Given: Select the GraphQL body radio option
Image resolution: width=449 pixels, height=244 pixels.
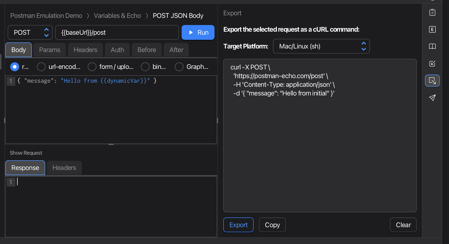Looking at the screenshot, I should pos(179,67).
